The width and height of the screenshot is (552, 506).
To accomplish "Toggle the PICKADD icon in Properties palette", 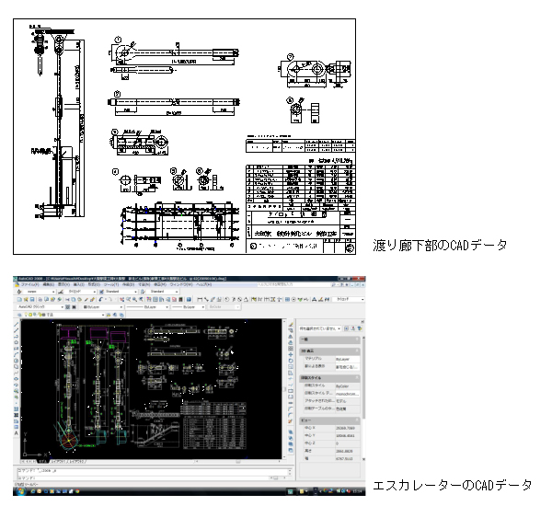I will (347, 328).
